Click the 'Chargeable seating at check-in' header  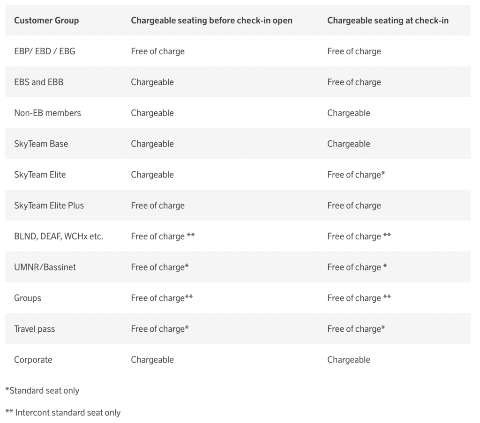[388, 20]
